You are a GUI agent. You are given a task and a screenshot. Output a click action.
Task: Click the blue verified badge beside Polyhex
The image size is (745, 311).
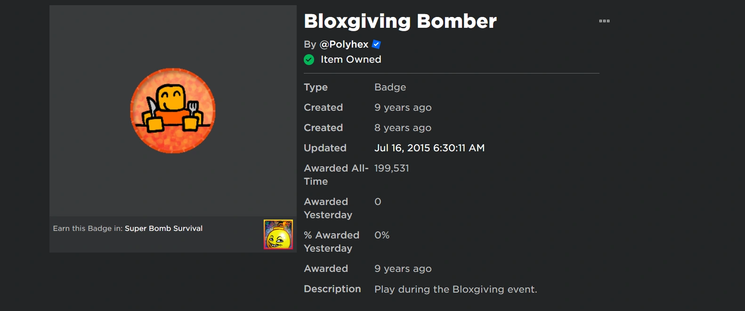[376, 44]
